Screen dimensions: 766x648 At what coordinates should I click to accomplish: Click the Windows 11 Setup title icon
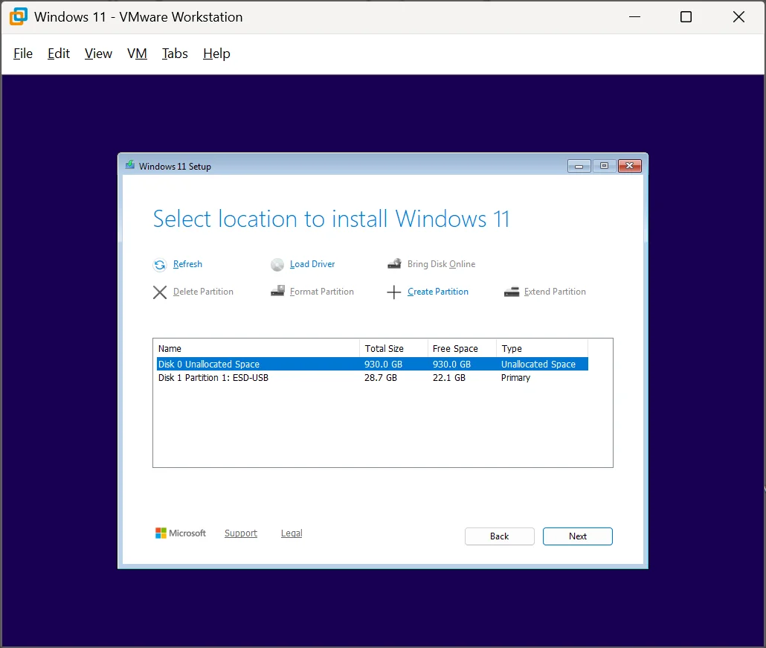pyautogui.click(x=130, y=165)
